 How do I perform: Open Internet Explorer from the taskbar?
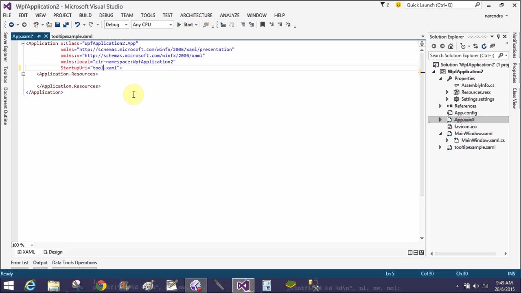pos(30,286)
